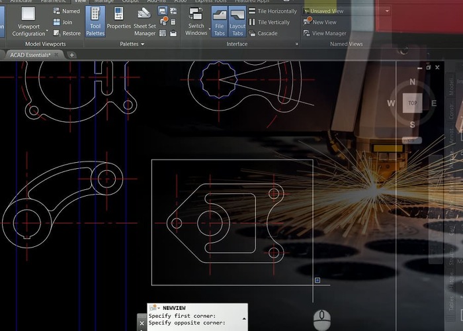Click the View Manager icon

[x=307, y=33]
